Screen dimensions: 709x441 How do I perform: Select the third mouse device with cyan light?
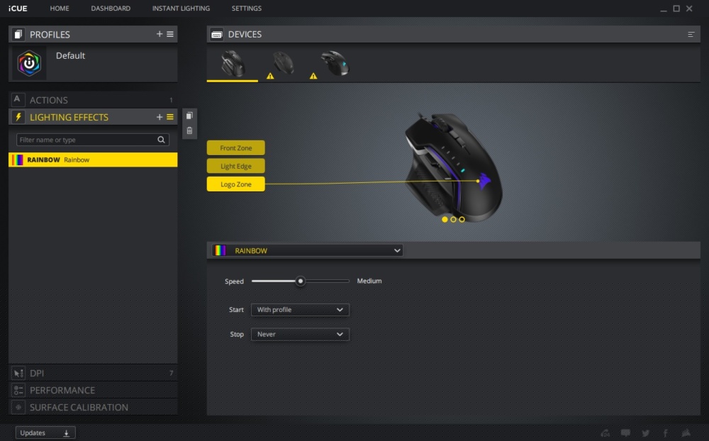coord(335,64)
